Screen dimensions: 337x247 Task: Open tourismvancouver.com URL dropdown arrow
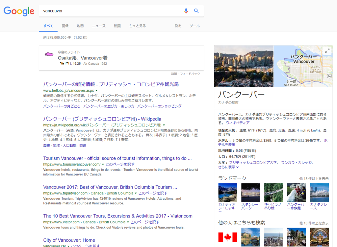103,165
